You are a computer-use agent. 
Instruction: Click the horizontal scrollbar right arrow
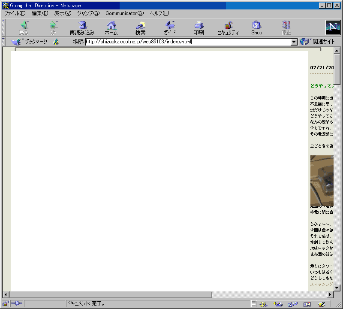330,295
